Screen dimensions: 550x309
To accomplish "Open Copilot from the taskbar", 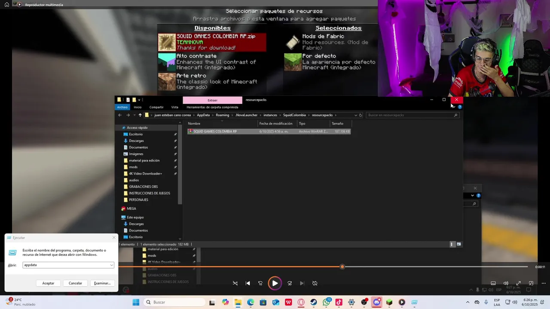I will tap(226, 302).
